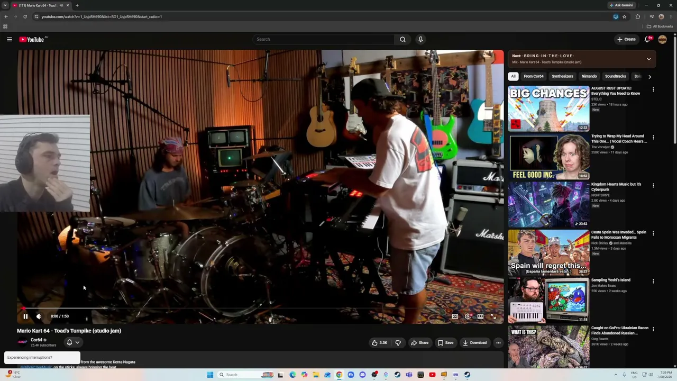Open Cor64 channel avatar
Viewport: 677px width, 381px height.
22,342
